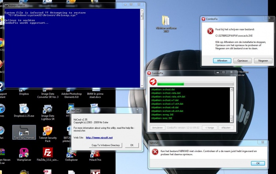The height and width of the screenshot is (174, 276).
Task: Click 'ComboFix wordt opgestart..' console line
Action: (x=26, y=23)
